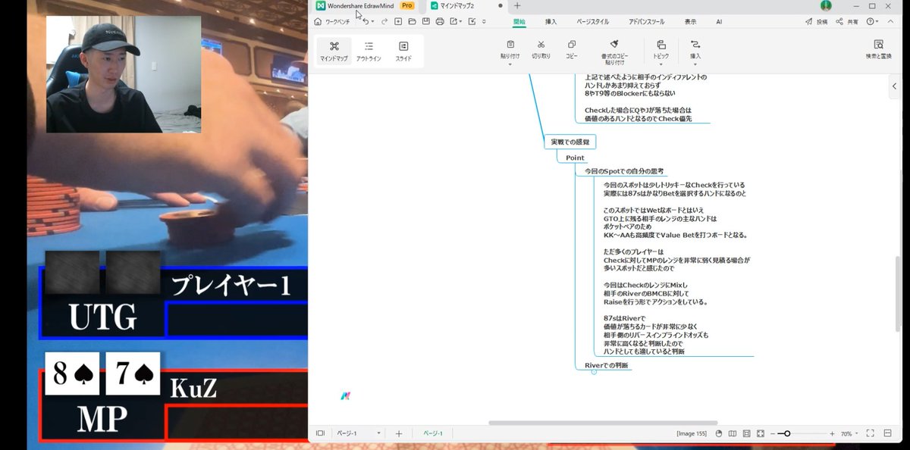Viewport: 910px width, 450px height.
Task: Open the Print icon in quick access bar
Action: (439, 21)
